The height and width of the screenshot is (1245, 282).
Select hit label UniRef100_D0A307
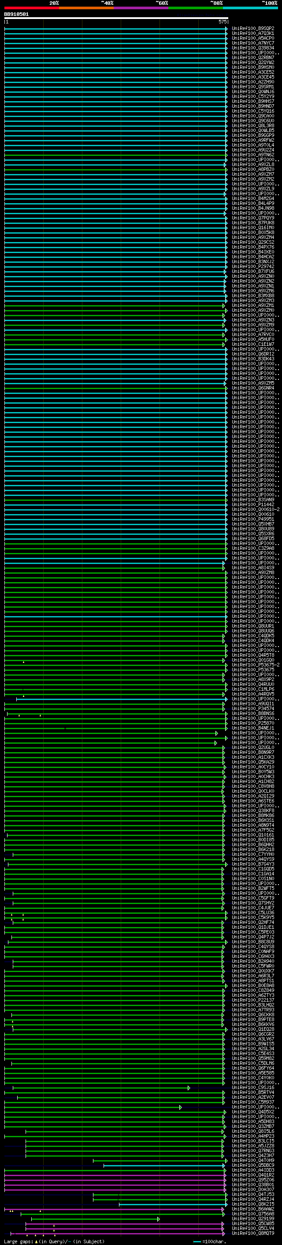click(x=253, y=1189)
